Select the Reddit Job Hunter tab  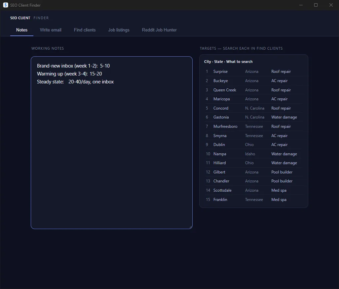click(159, 30)
